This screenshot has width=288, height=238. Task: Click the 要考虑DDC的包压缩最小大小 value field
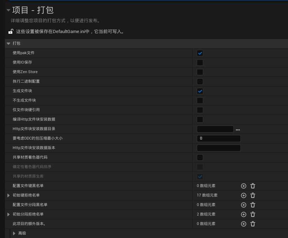coord(218,139)
